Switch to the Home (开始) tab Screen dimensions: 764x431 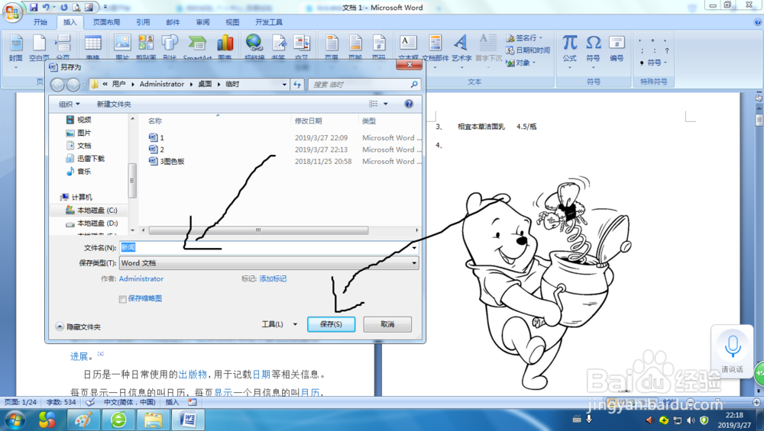pos(40,22)
